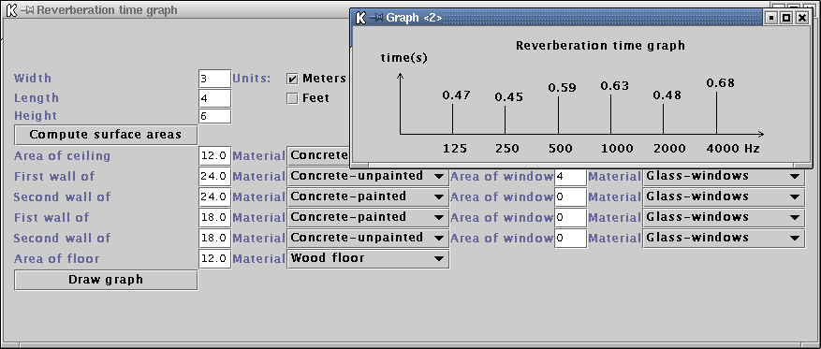Click the K icon in Graph window title
Image resolution: width=821 pixels, height=349 pixels.
360,18
